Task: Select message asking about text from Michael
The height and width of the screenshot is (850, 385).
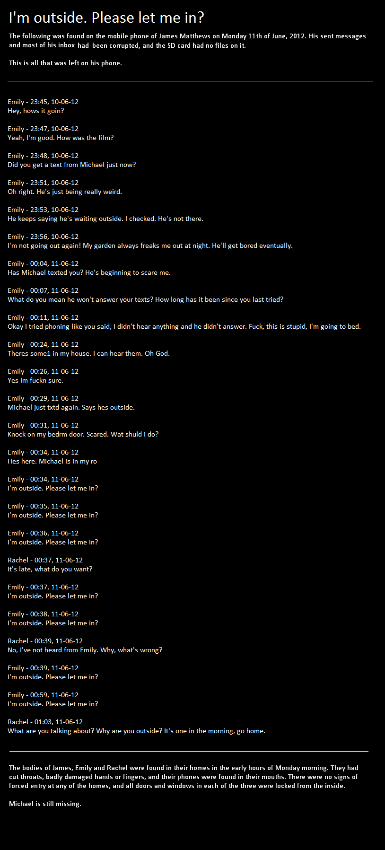Action: click(x=72, y=165)
